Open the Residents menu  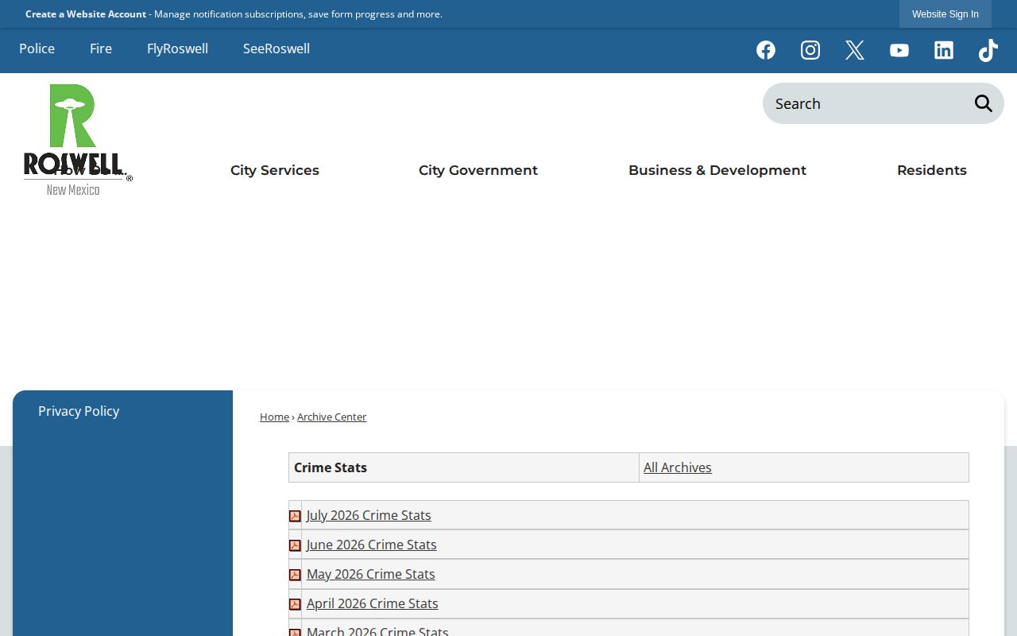tap(932, 170)
